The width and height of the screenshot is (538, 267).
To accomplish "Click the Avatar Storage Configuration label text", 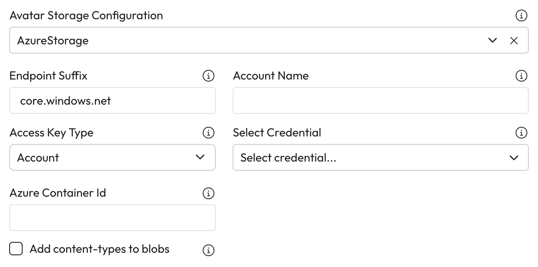I will tap(86, 16).
